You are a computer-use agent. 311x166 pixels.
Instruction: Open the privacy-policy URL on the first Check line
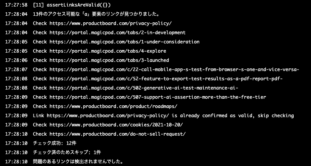111,23
